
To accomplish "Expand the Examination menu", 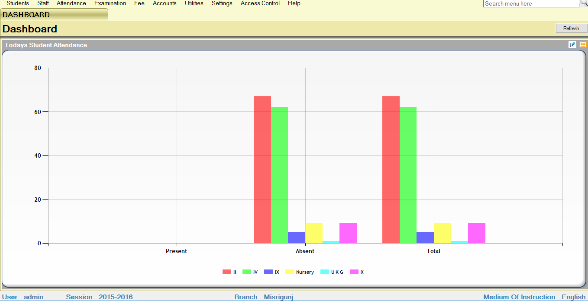I will click(x=110, y=3).
